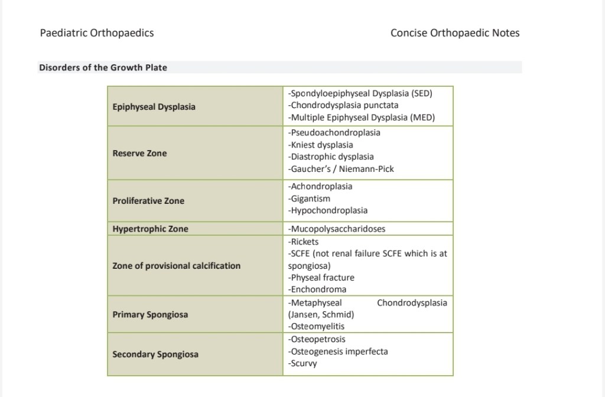The image size is (605, 397).
Task: Click the 'Gaucher's / Niemann-Pick' entry
Action: pyautogui.click(x=341, y=169)
